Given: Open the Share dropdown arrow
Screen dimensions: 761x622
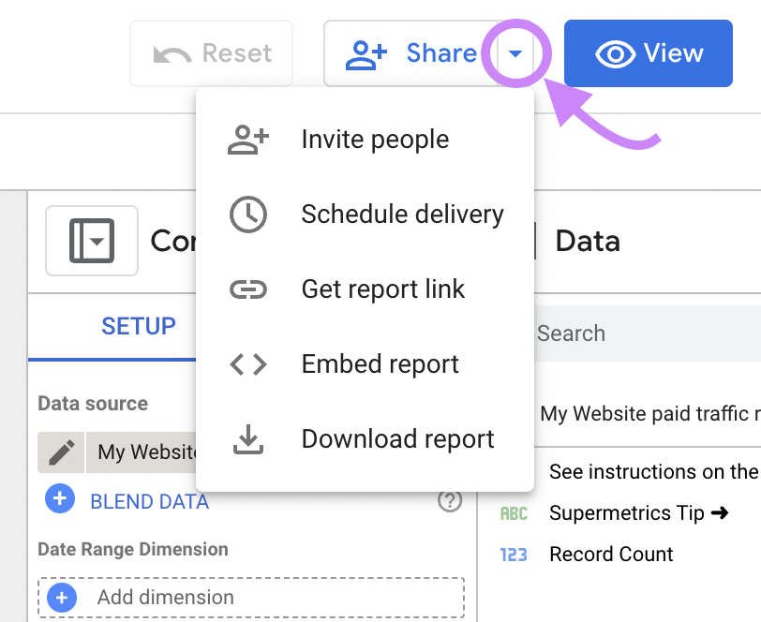Looking at the screenshot, I should (x=515, y=53).
